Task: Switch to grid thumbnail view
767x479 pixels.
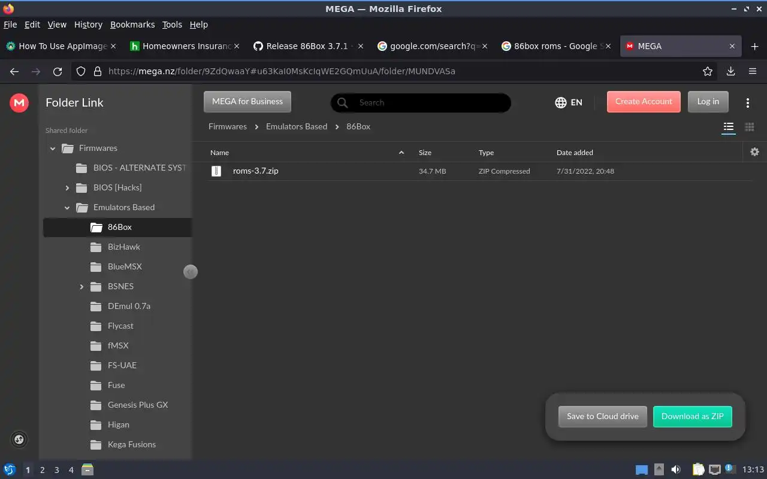Action: tap(749, 127)
